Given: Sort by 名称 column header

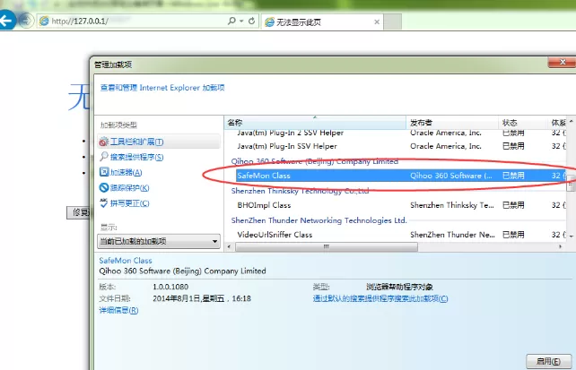Looking at the screenshot, I should point(315,123).
